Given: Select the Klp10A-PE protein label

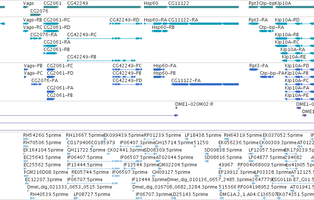Looking at the screenshot, I should pyautogui.click(x=297, y=95).
